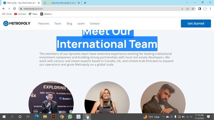The height and width of the screenshot is (120, 214).
Task: Open Chrome three-dot menu
Action: pyautogui.click(x=210, y=9)
